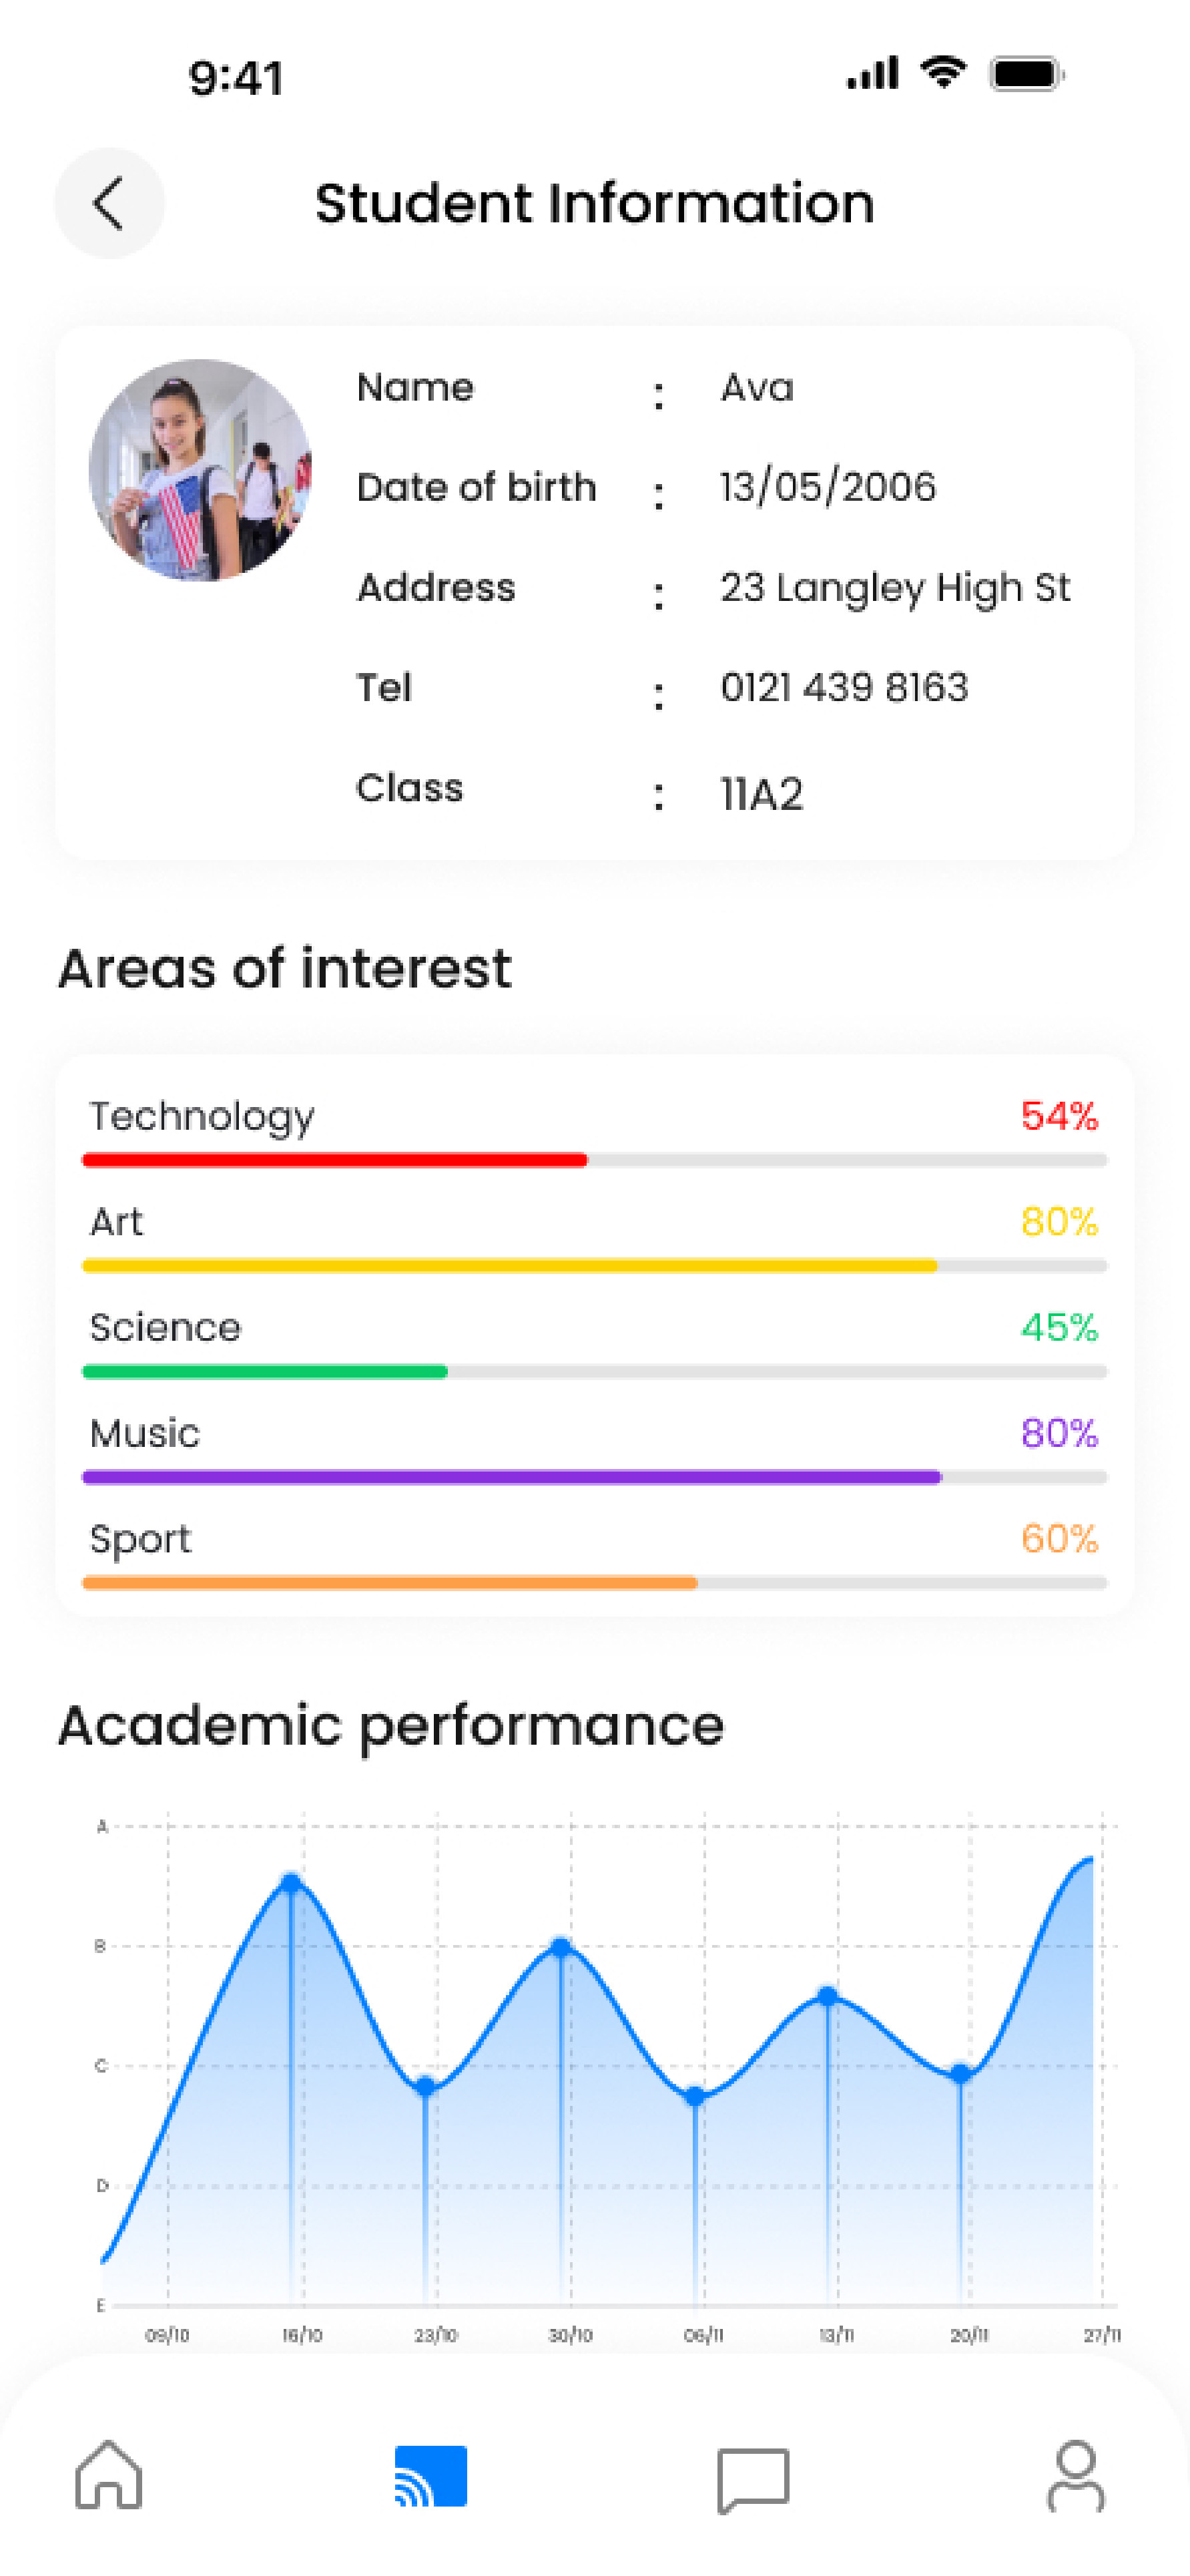Click the red Technology progress bar
The height and width of the screenshot is (2576, 1190).
pyautogui.click(x=335, y=1160)
